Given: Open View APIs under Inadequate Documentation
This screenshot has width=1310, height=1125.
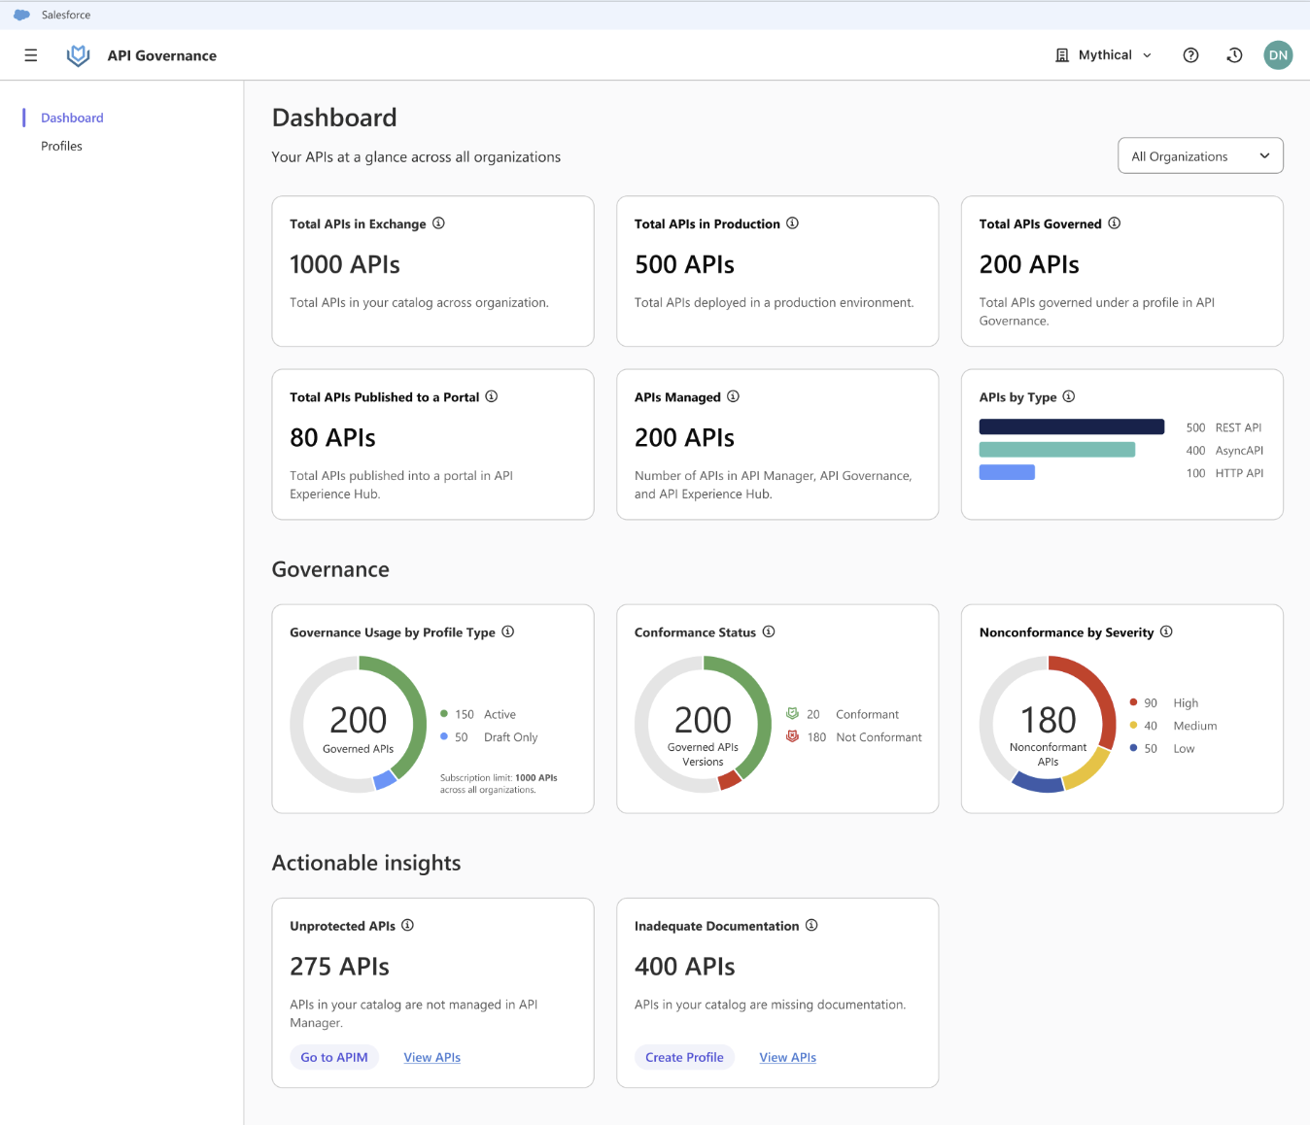Looking at the screenshot, I should pyautogui.click(x=787, y=1057).
